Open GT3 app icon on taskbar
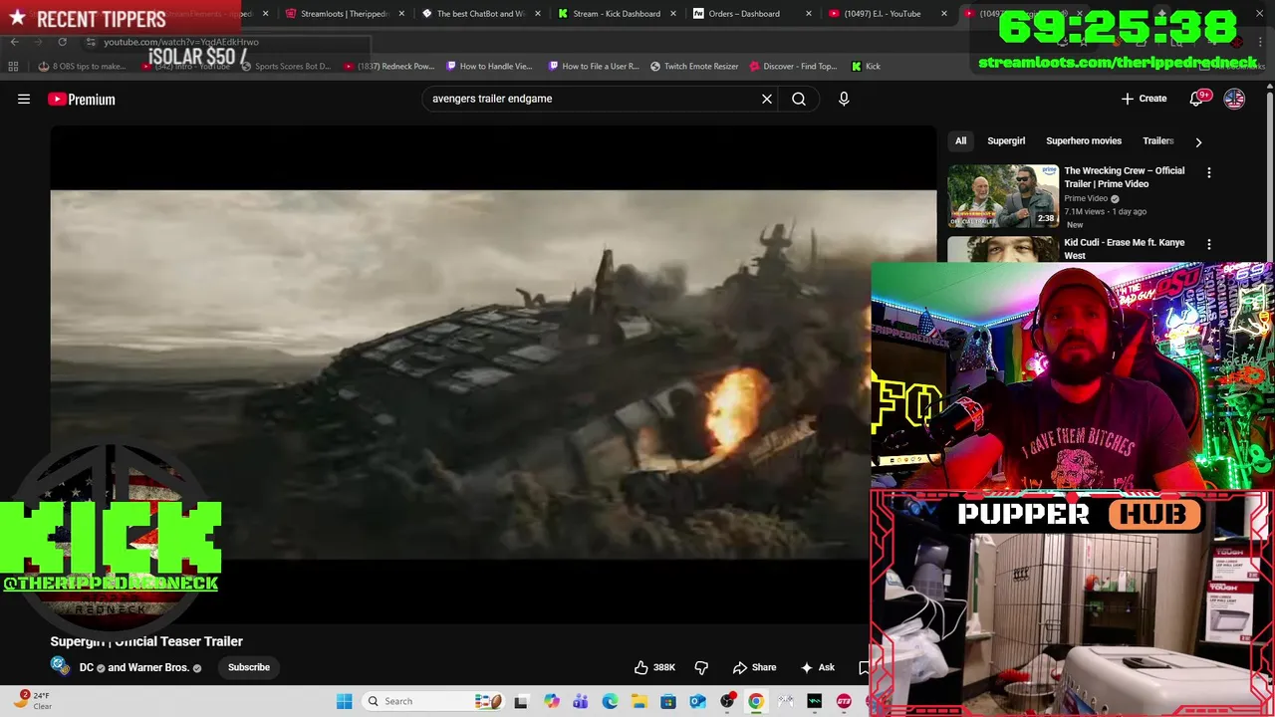 pyautogui.click(x=844, y=701)
